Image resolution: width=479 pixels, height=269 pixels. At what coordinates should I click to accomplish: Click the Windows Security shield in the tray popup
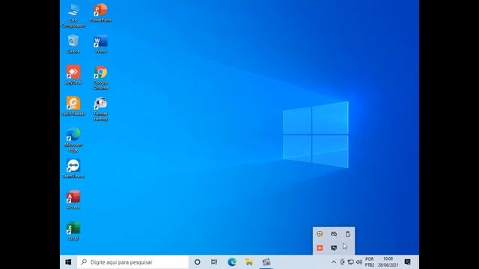[x=320, y=234]
